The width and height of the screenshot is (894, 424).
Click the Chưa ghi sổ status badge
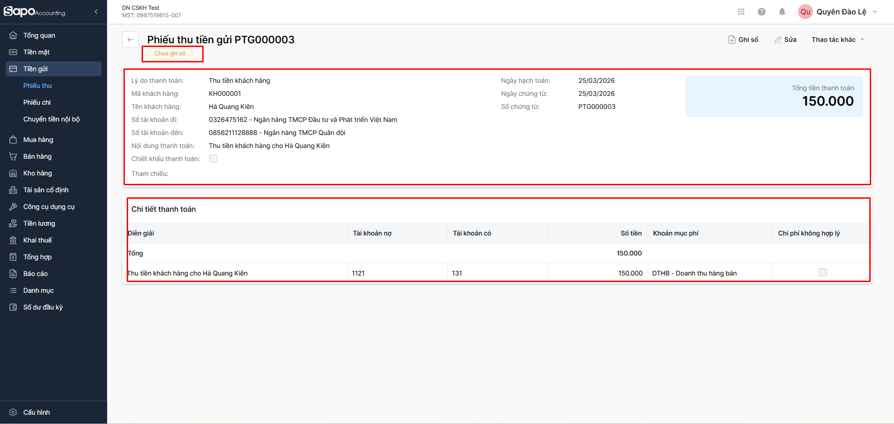point(170,54)
